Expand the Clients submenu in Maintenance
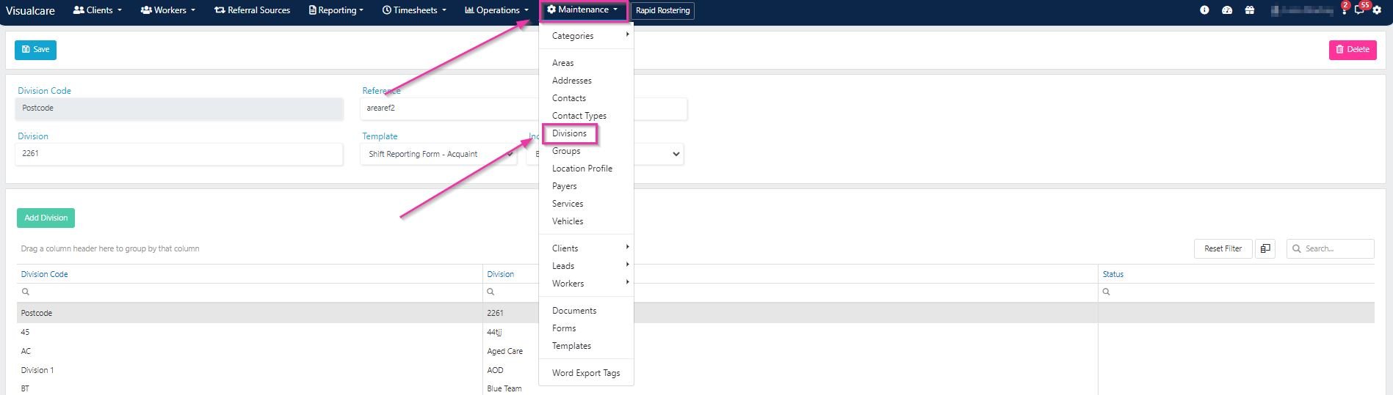The width and height of the screenshot is (1393, 395). click(587, 248)
